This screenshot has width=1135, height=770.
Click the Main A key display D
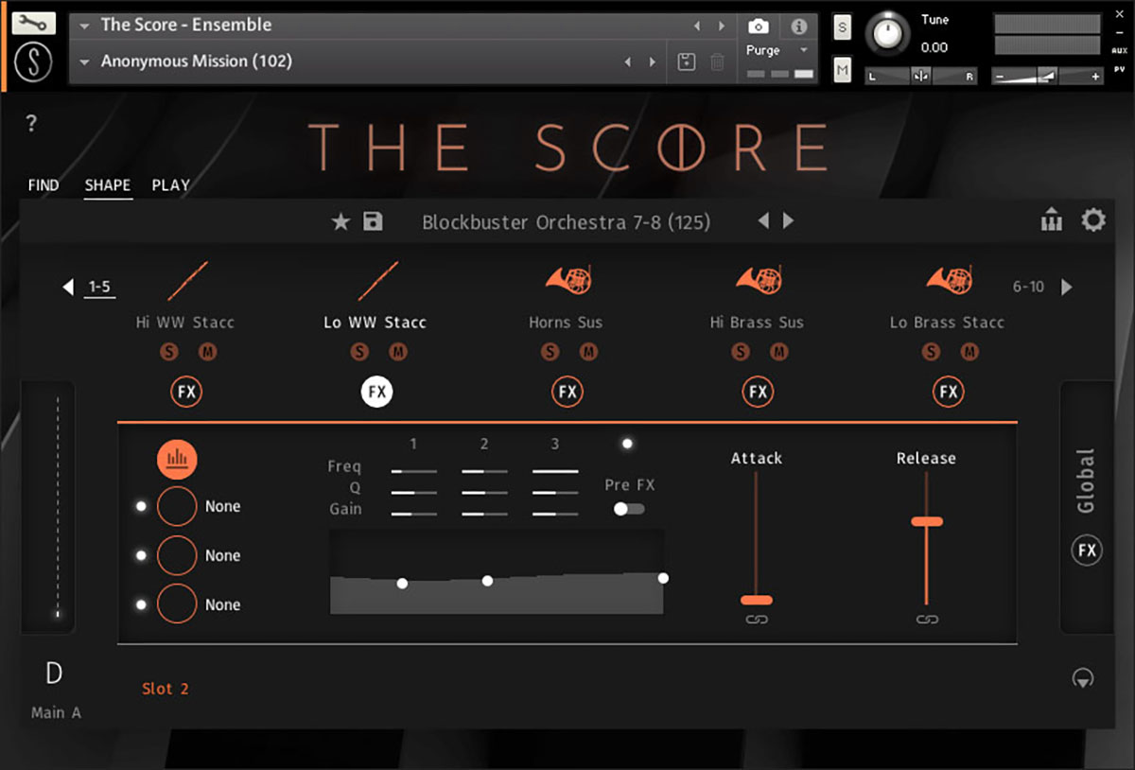(x=54, y=674)
